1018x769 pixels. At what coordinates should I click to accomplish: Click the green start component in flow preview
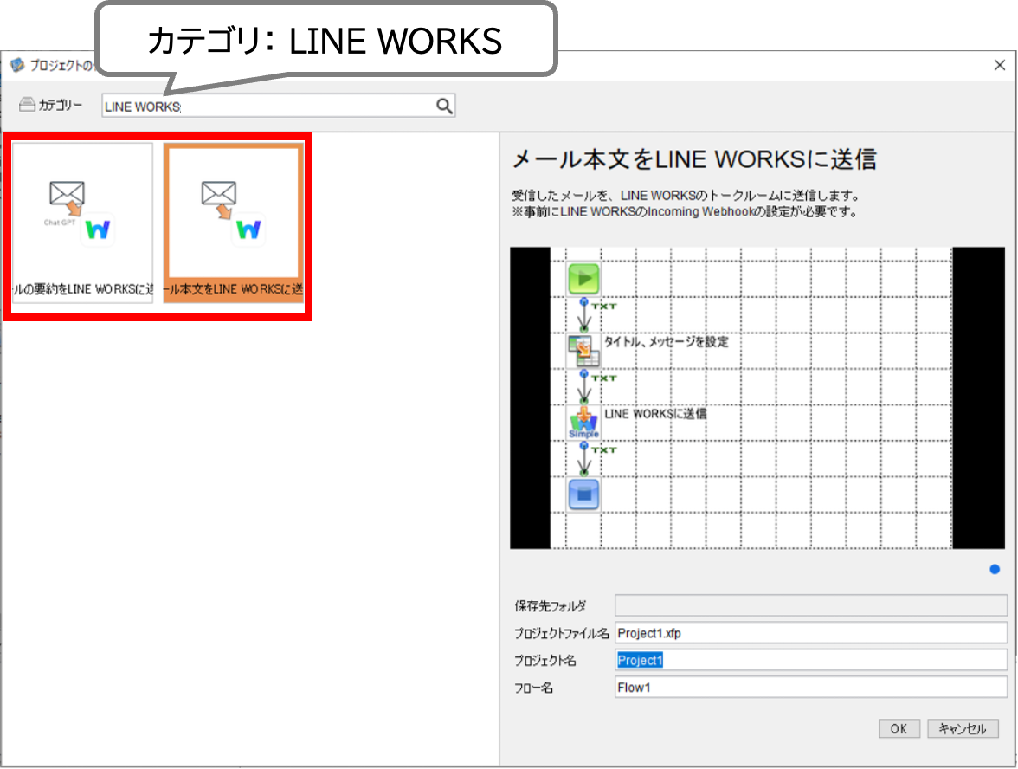click(583, 279)
